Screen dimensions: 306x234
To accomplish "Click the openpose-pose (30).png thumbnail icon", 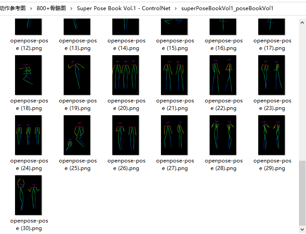I will click(x=28, y=195).
